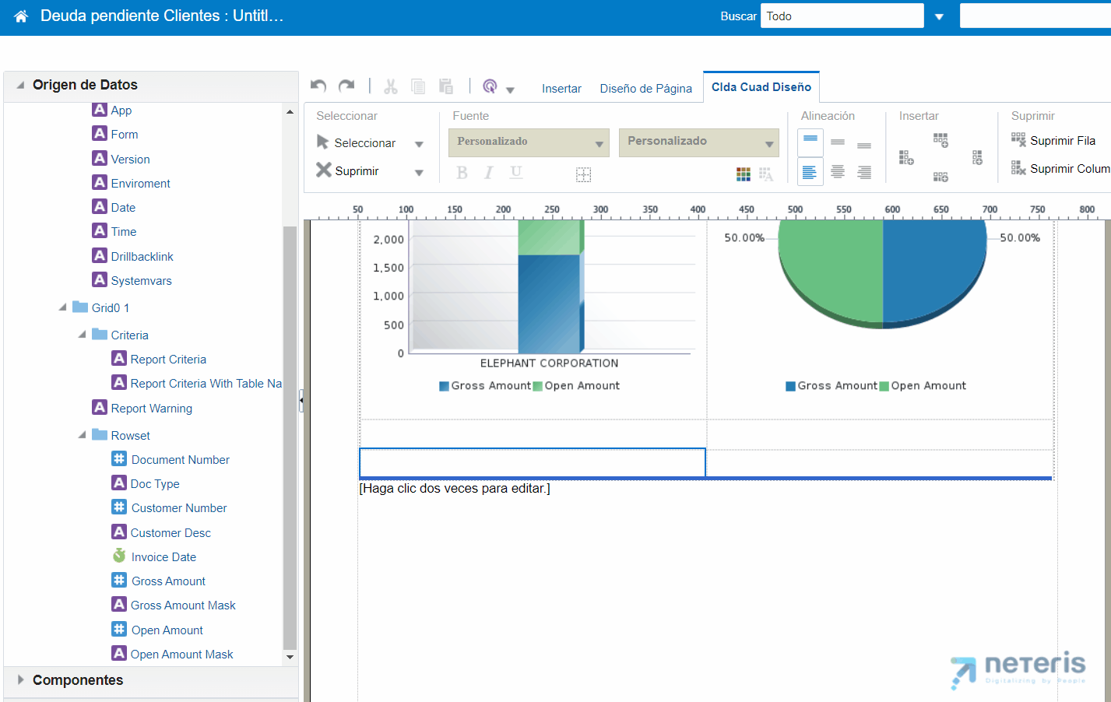Click the cell borders icon under Fuente

tap(583, 174)
